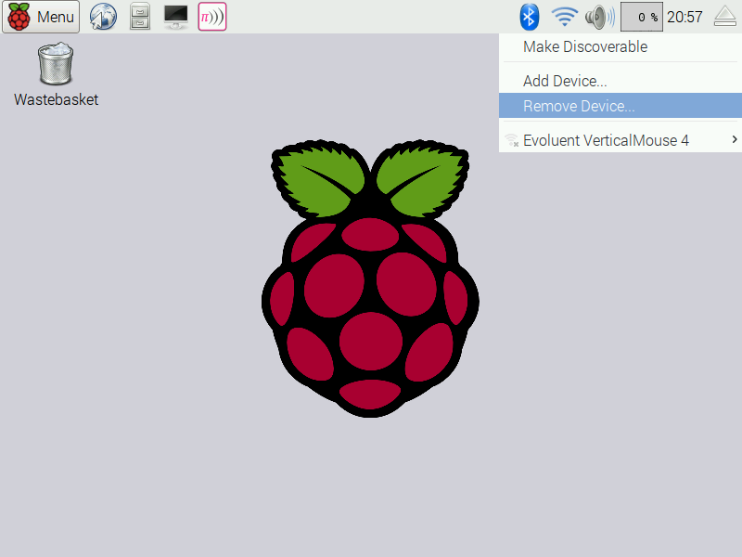Expand the Evoluent VerticalMouse 4 submenu arrow
742x557 pixels.
coord(735,139)
